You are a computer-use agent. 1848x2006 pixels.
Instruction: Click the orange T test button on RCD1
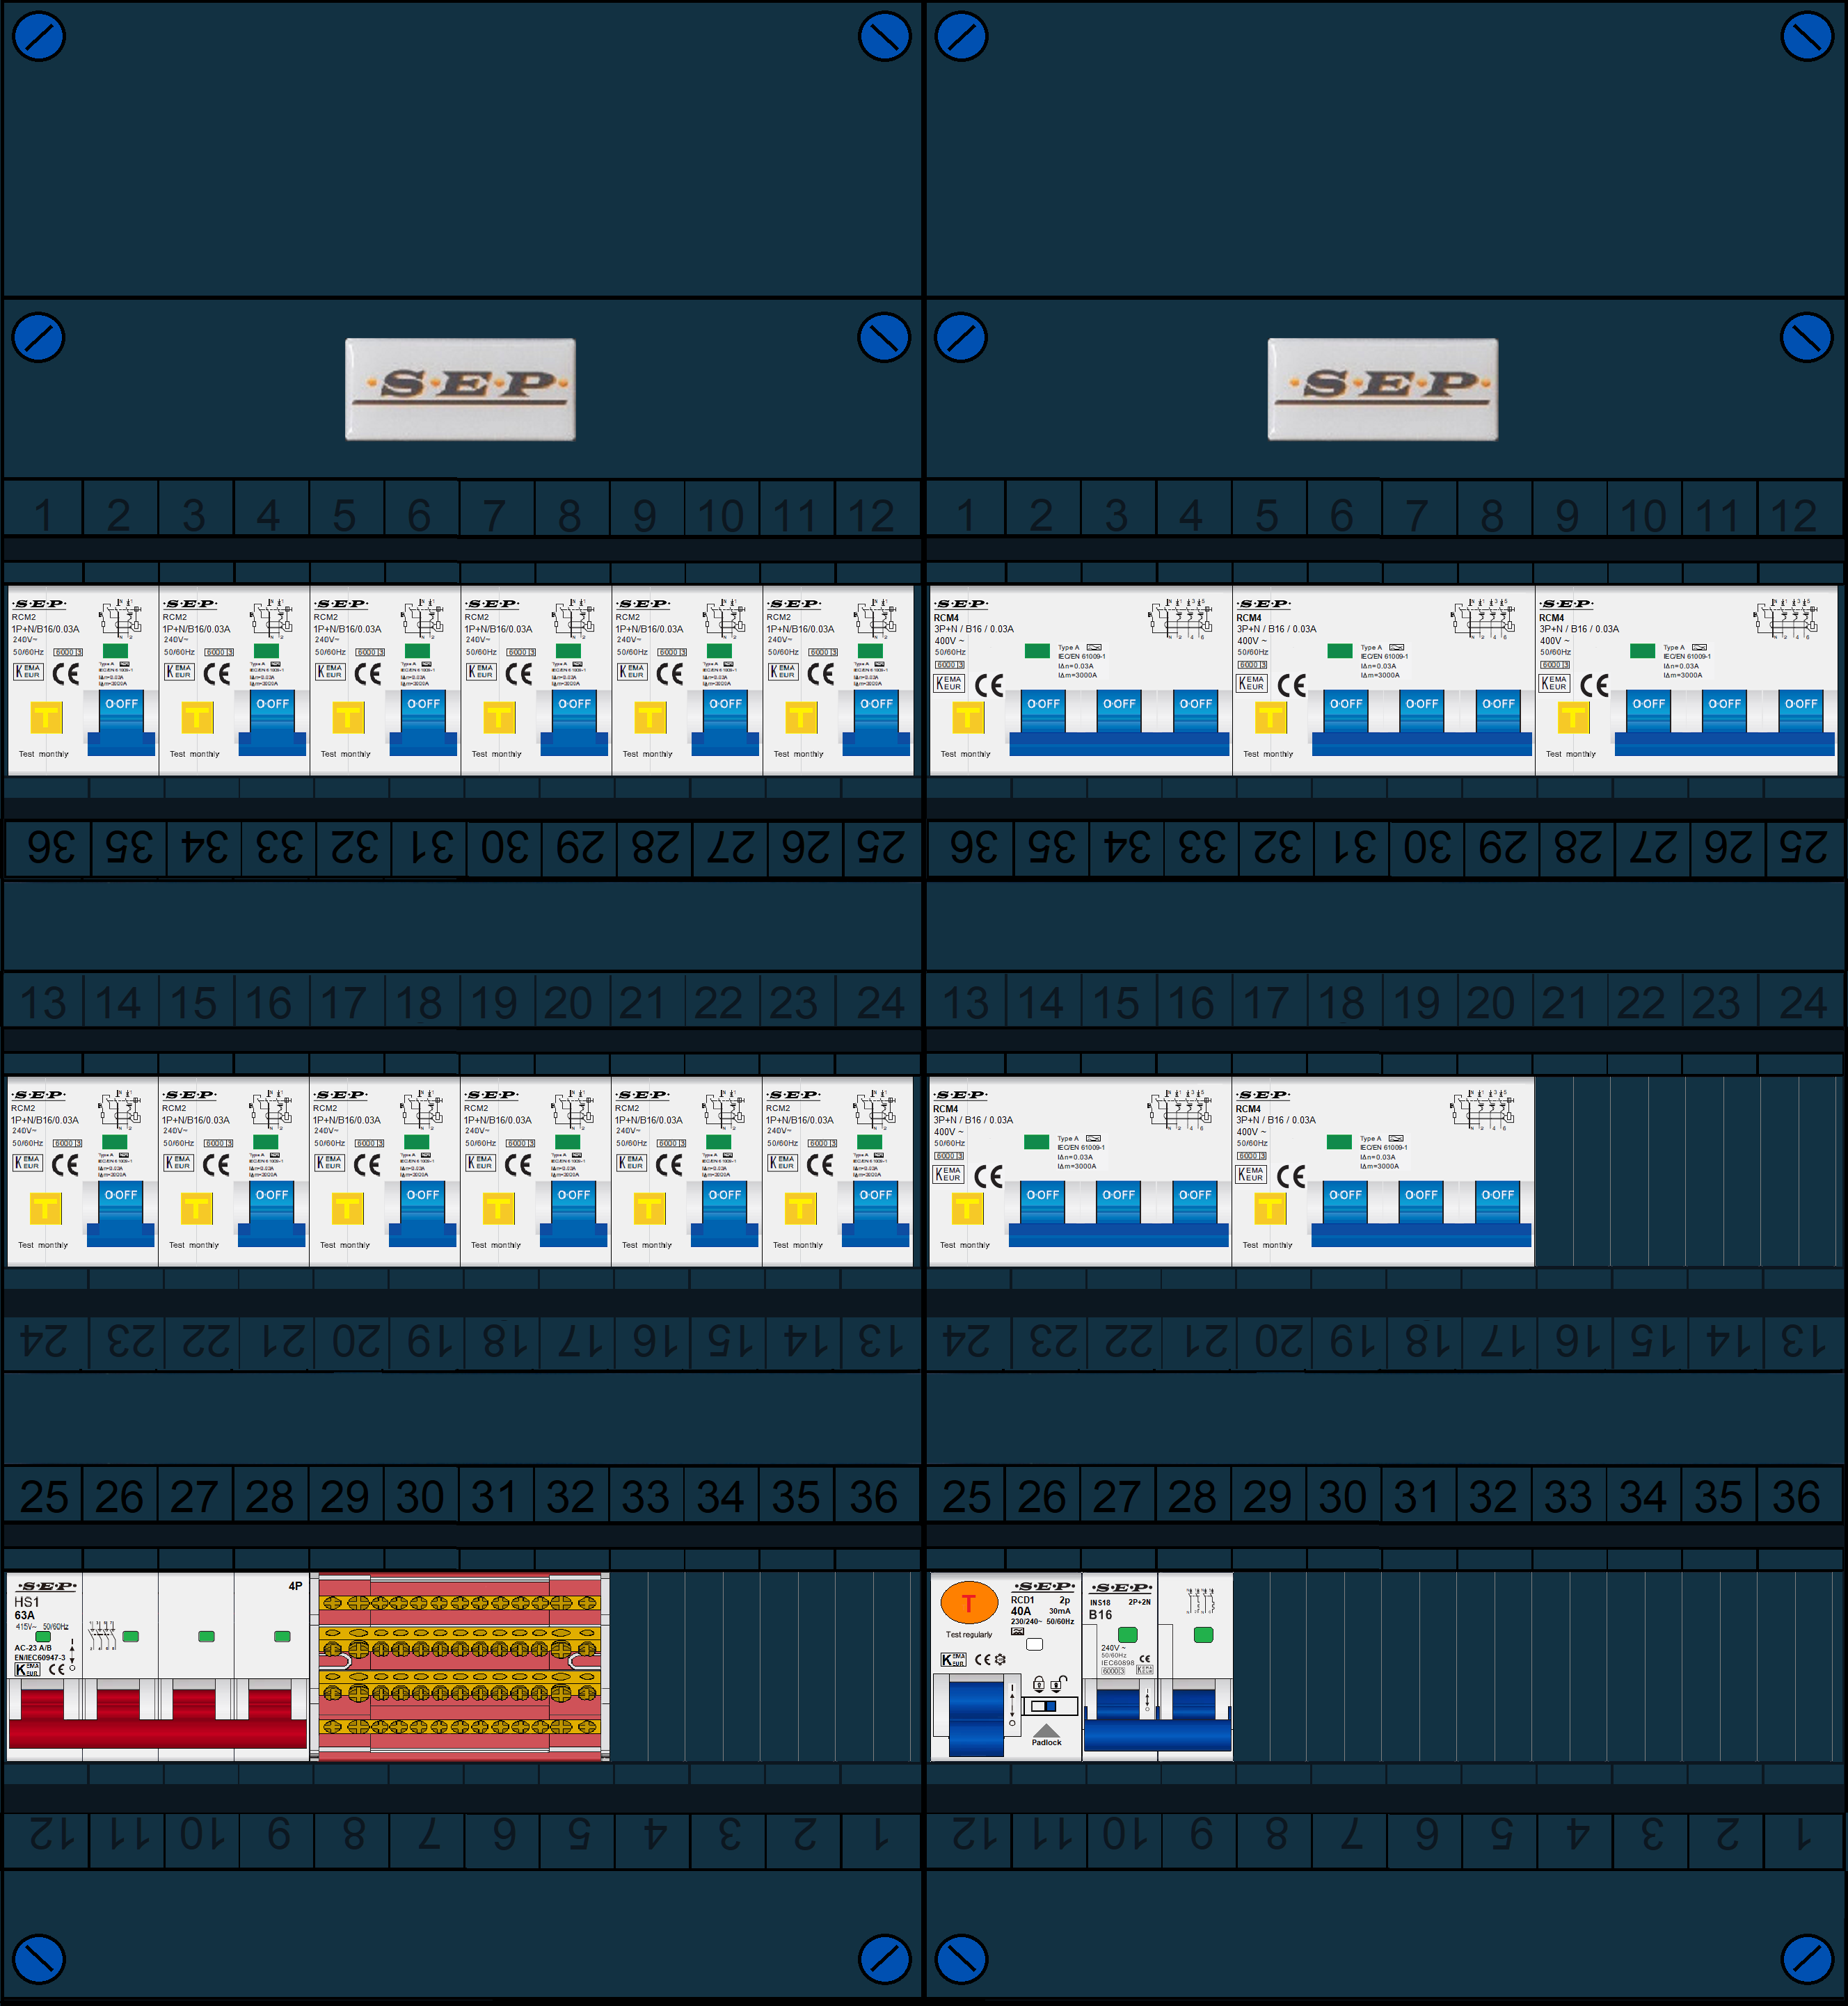(969, 1603)
